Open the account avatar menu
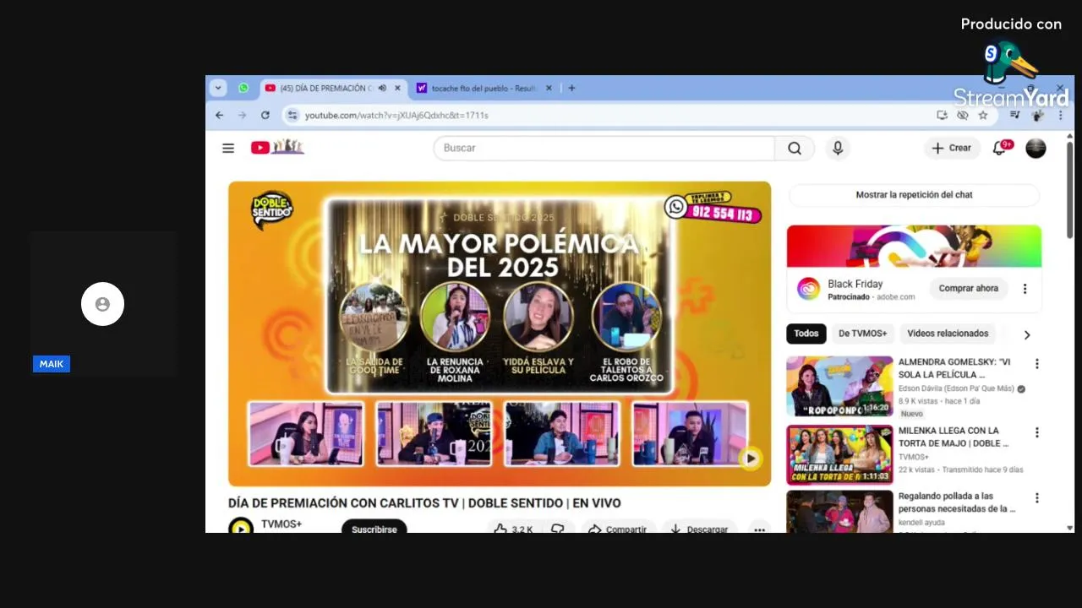This screenshot has width=1082, height=608. point(1036,148)
